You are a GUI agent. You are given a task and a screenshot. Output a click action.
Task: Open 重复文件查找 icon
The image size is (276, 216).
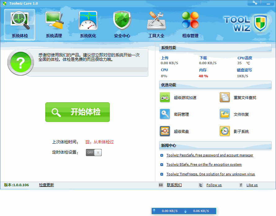point(225,97)
